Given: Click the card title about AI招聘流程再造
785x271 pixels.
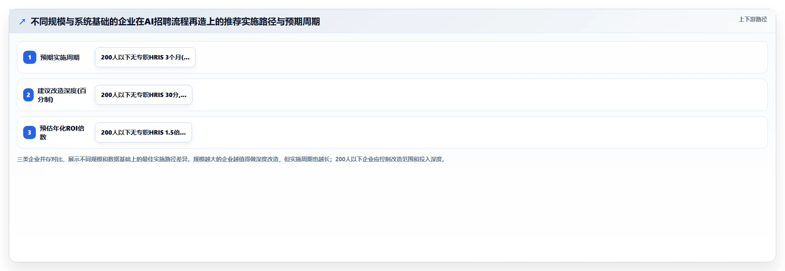Looking at the screenshot, I should tap(175, 21).
